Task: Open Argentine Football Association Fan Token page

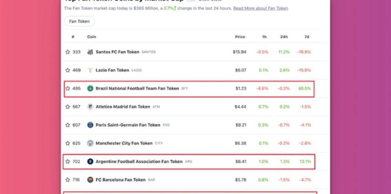Action: point(139,162)
